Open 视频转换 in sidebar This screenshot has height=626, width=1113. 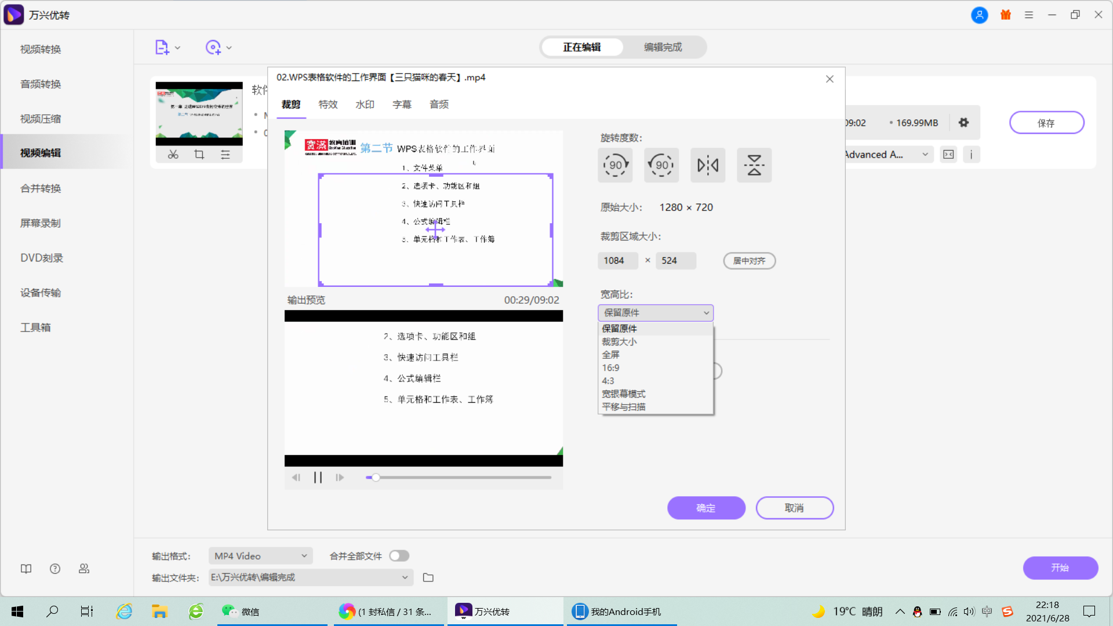pos(41,49)
